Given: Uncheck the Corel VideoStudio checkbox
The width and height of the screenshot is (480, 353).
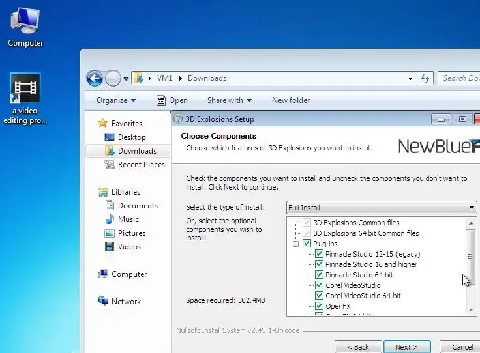Looking at the screenshot, I should (319, 285).
